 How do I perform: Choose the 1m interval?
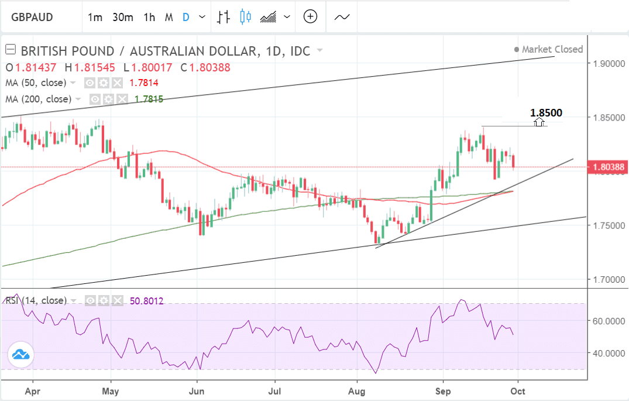point(95,17)
